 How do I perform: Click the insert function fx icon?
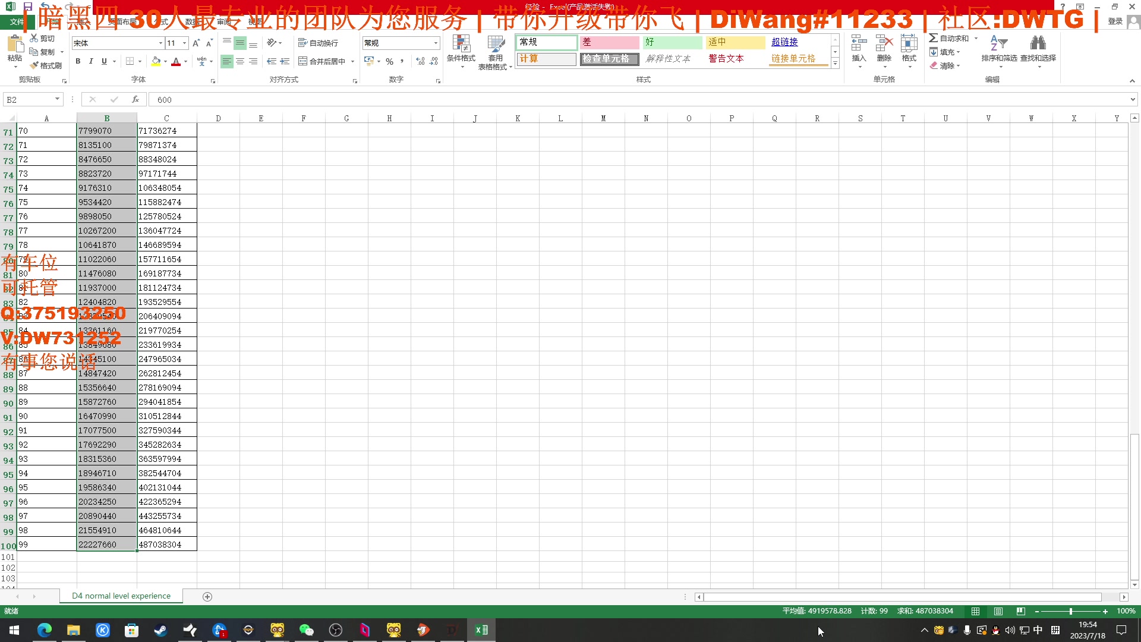click(135, 99)
